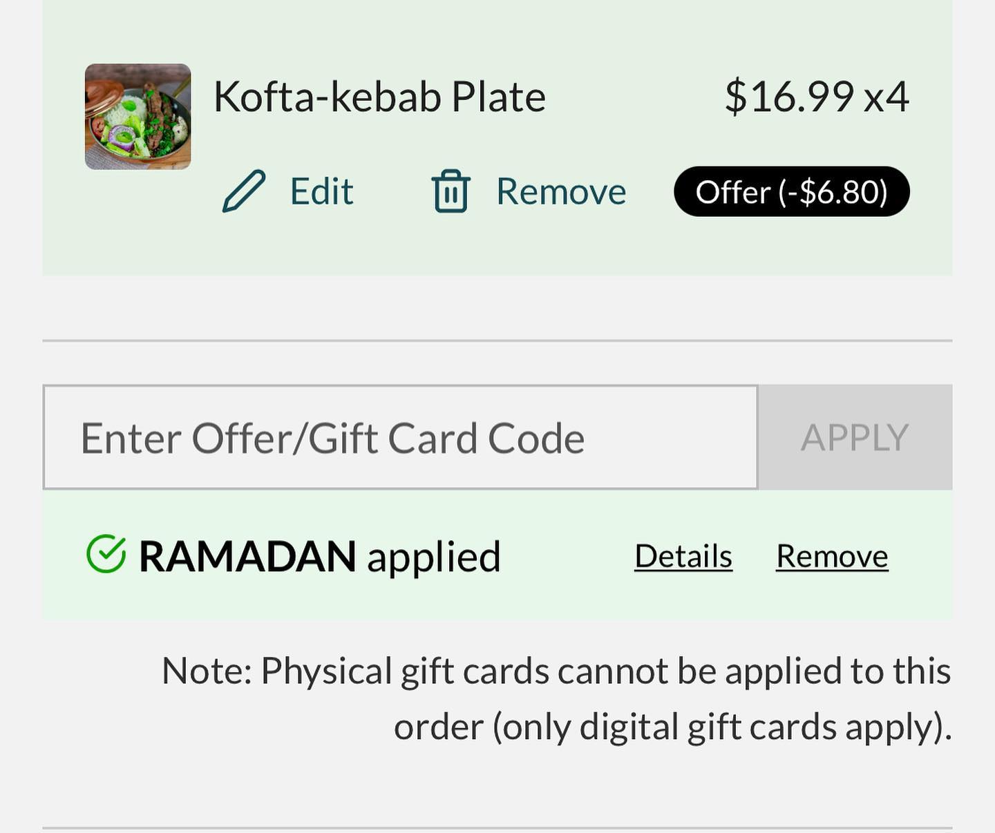Click the $16.99 item price
The image size is (995, 833).
click(x=788, y=96)
